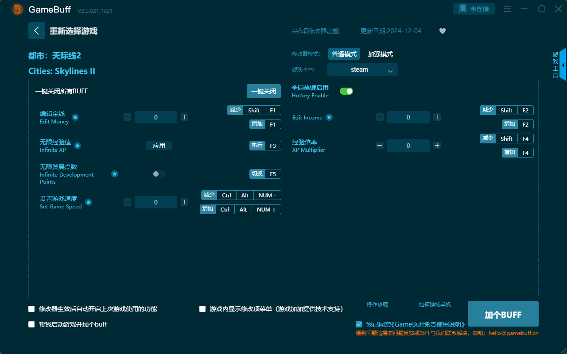Click the star icon beside Infinite Development Points

(x=115, y=174)
